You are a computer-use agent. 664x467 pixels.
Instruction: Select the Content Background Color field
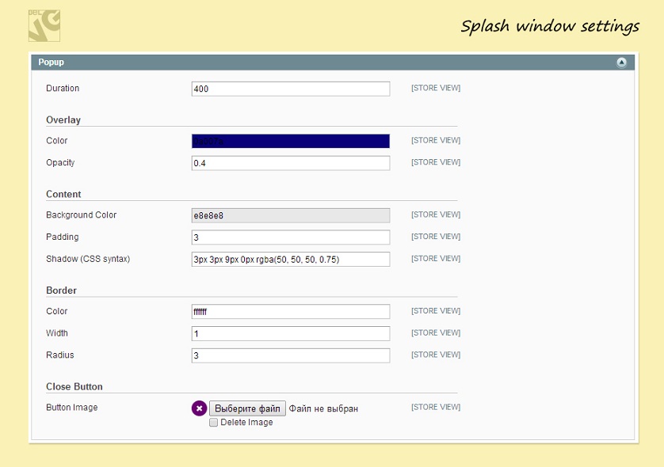pyautogui.click(x=291, y=215)
